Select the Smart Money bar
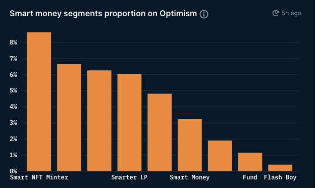This screenshot has width=315, height=188. pyautogui.click(x=190, y=145)
